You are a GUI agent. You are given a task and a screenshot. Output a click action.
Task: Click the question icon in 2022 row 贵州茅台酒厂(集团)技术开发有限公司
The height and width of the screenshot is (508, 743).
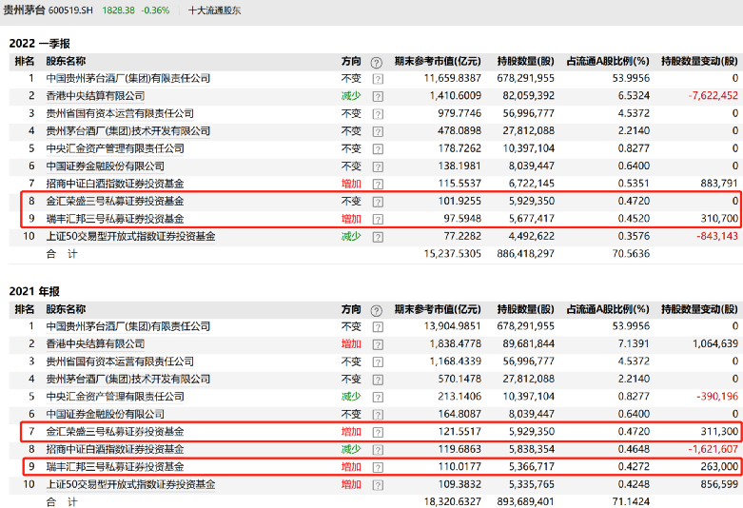(x=378, y=131)
